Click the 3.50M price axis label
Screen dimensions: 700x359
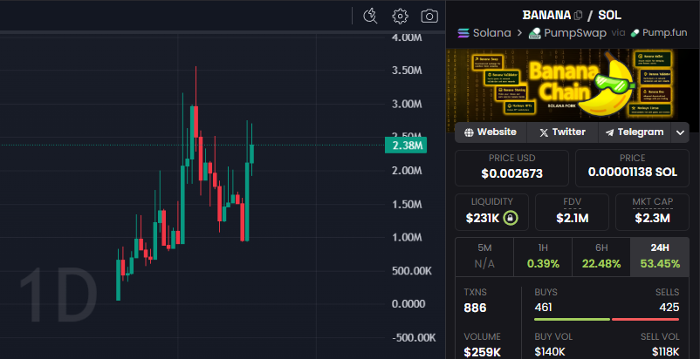(x=407, y=71)
